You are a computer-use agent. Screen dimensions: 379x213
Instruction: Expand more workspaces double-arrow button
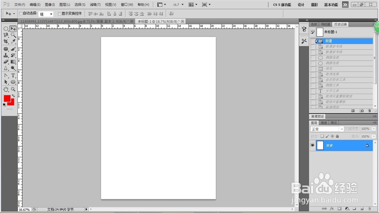pos(345,5)
